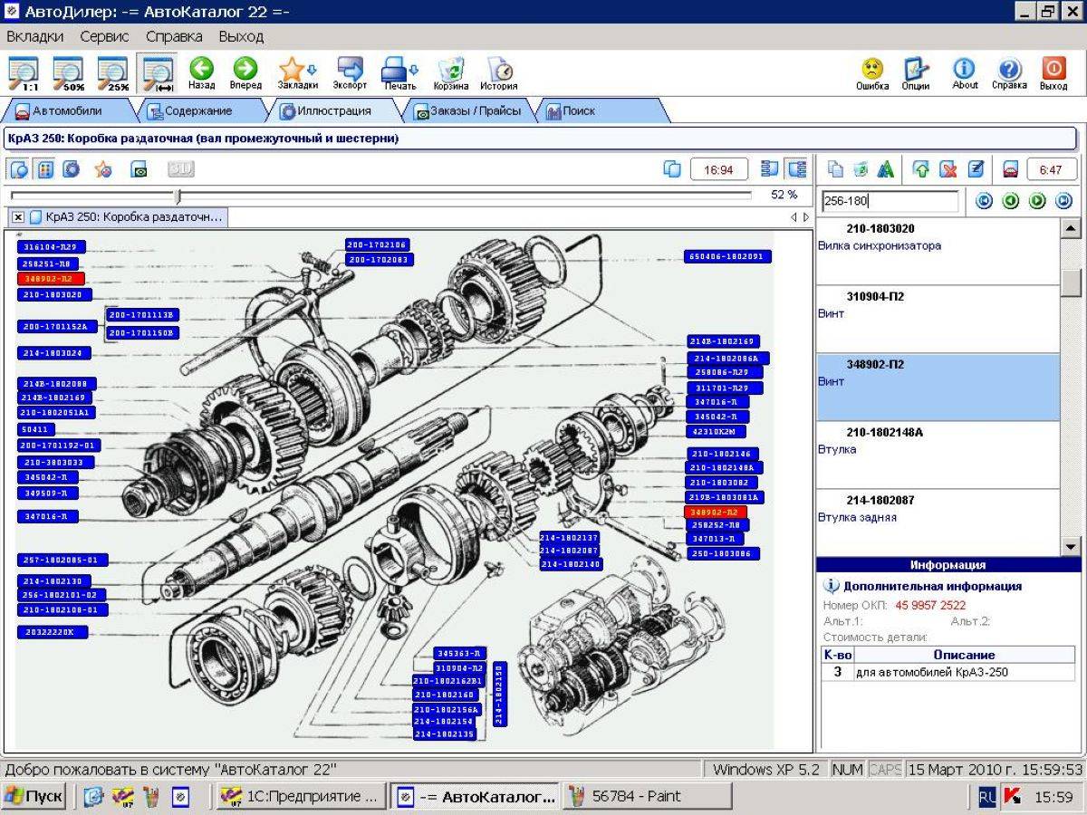Click the greyed 3D button

[180, 169]
